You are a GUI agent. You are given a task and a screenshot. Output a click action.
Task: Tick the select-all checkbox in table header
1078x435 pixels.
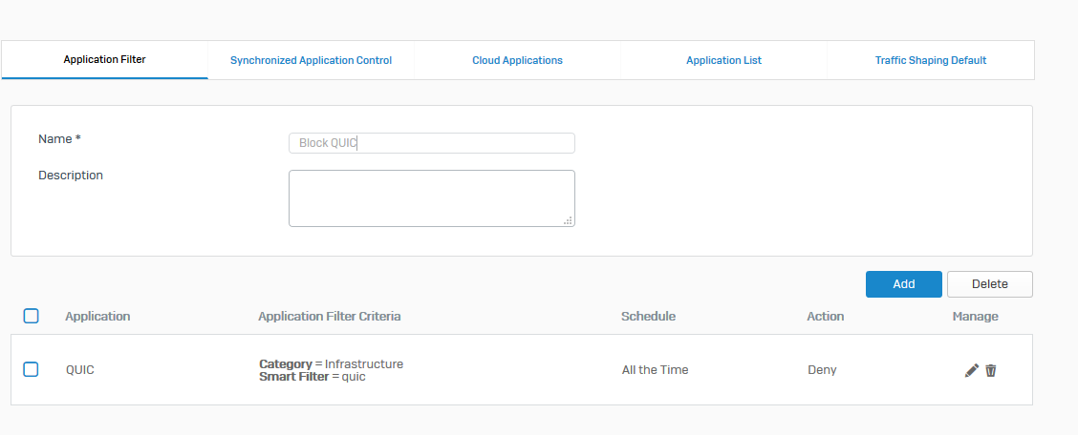31,316
